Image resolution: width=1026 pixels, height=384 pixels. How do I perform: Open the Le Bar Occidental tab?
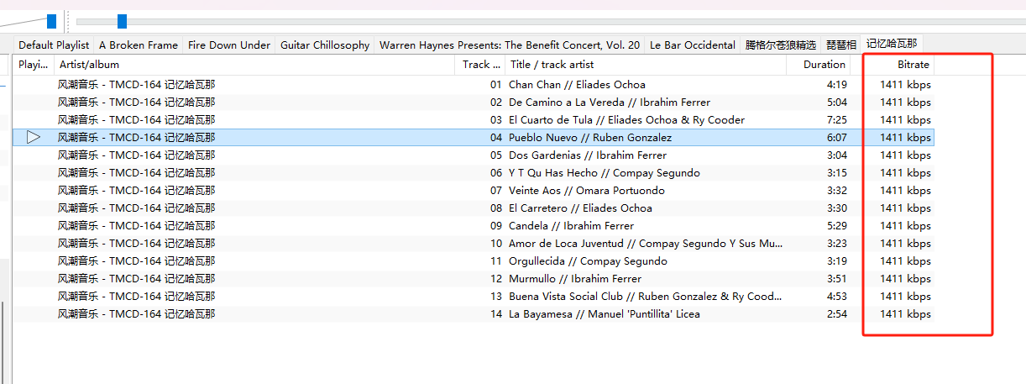coord(693,45)
